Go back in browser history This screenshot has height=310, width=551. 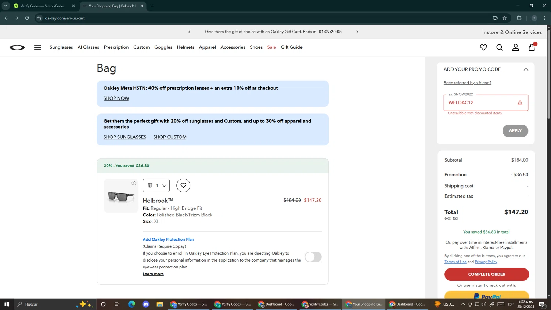(x=6, y=18)
